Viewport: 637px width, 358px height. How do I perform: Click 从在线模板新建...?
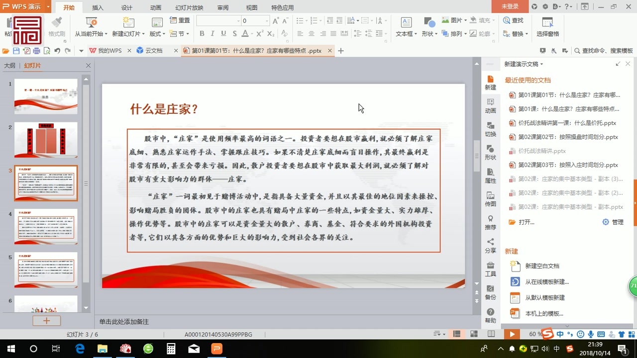(540, 282)
